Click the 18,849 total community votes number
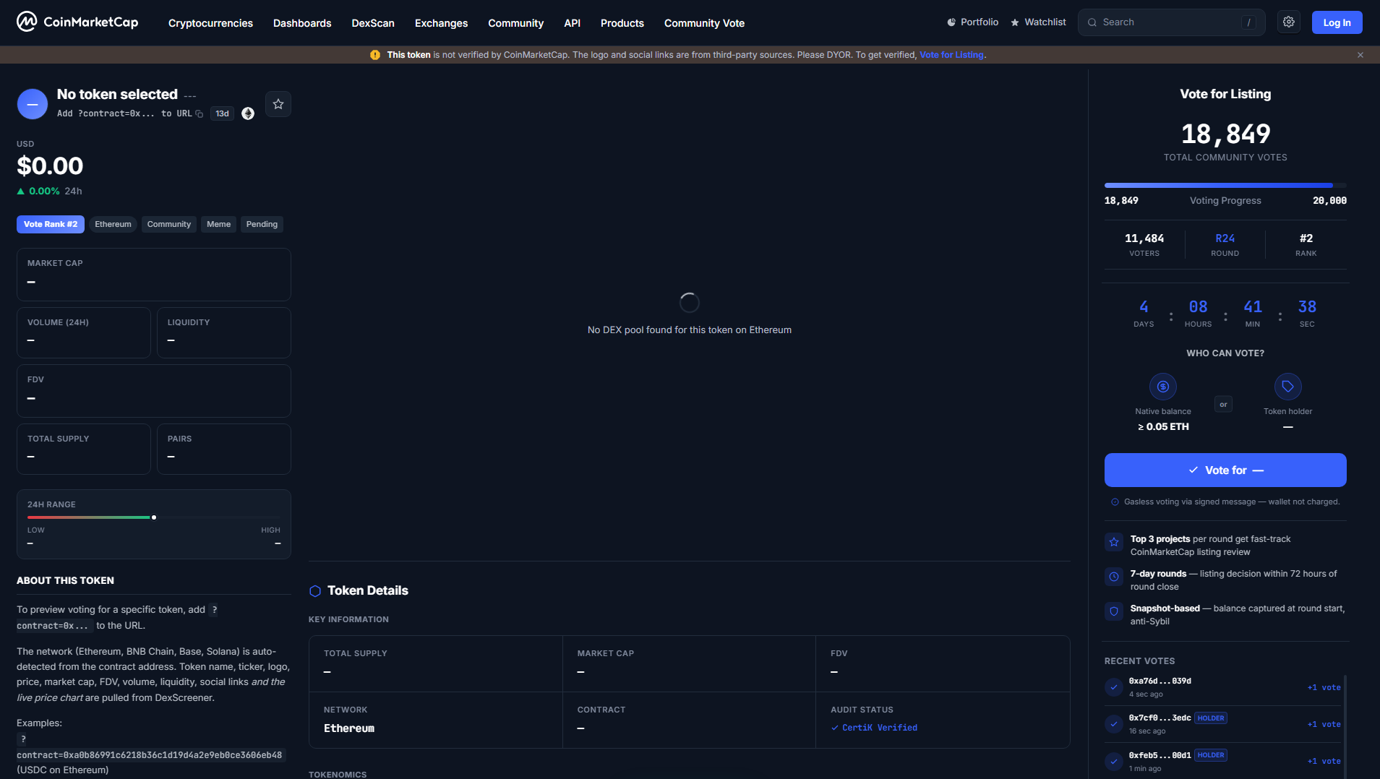 coord(1225,134)
